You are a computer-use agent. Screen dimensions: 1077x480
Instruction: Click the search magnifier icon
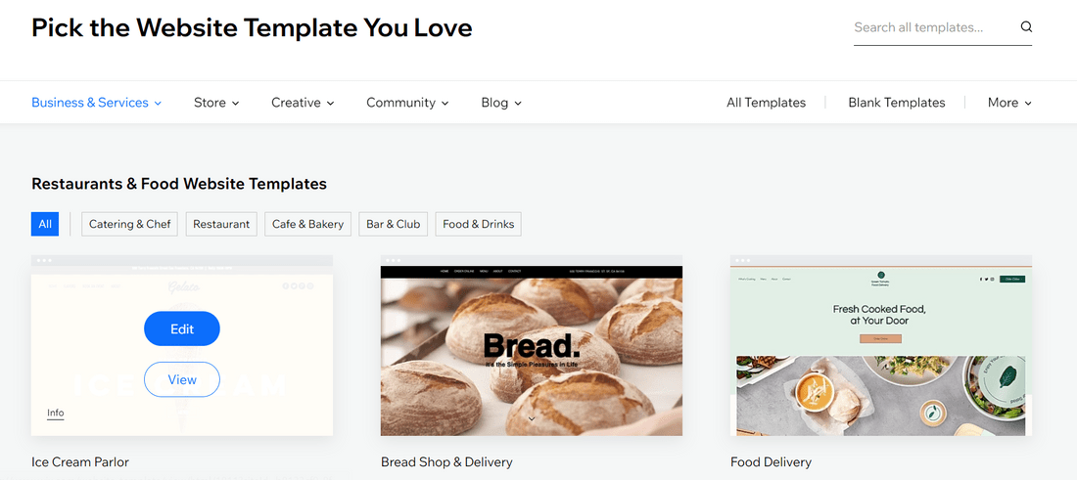[1026, 27]
